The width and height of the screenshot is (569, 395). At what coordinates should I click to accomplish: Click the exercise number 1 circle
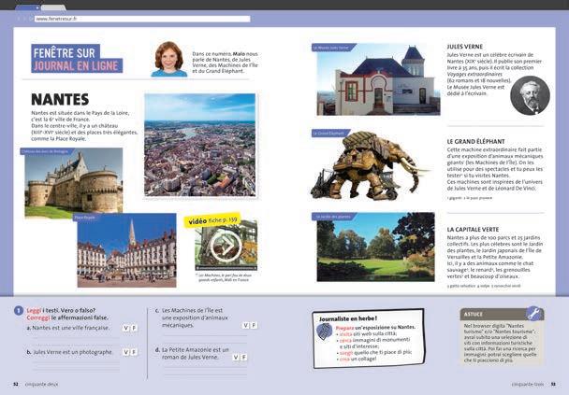coord(19,311)
